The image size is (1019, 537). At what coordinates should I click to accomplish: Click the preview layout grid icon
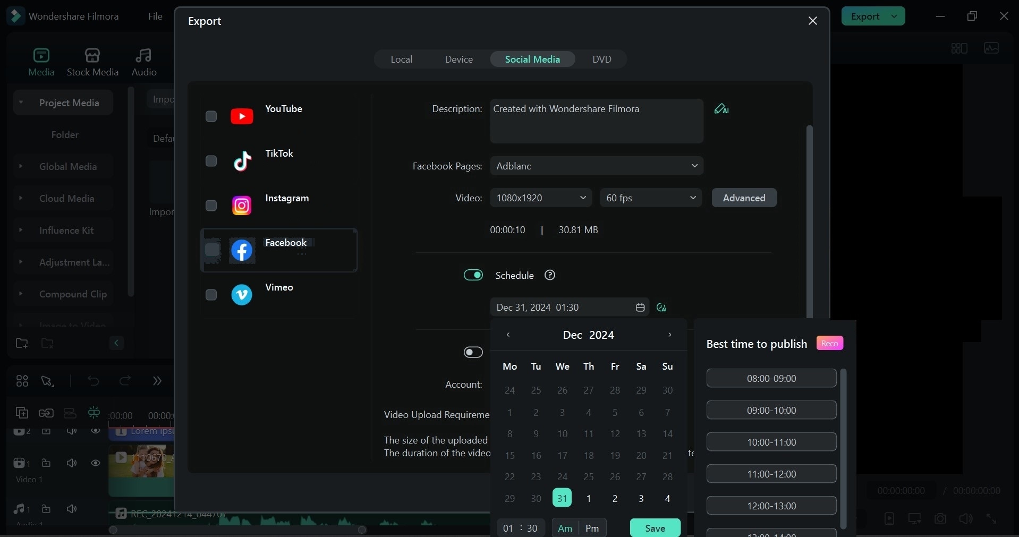(x=959, y=48)
